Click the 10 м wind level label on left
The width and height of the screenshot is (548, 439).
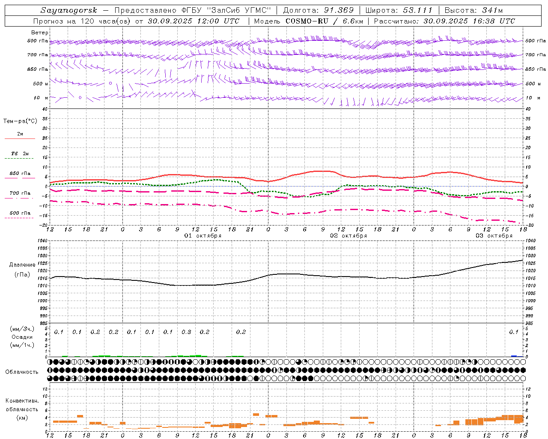[x=41, y=98]
